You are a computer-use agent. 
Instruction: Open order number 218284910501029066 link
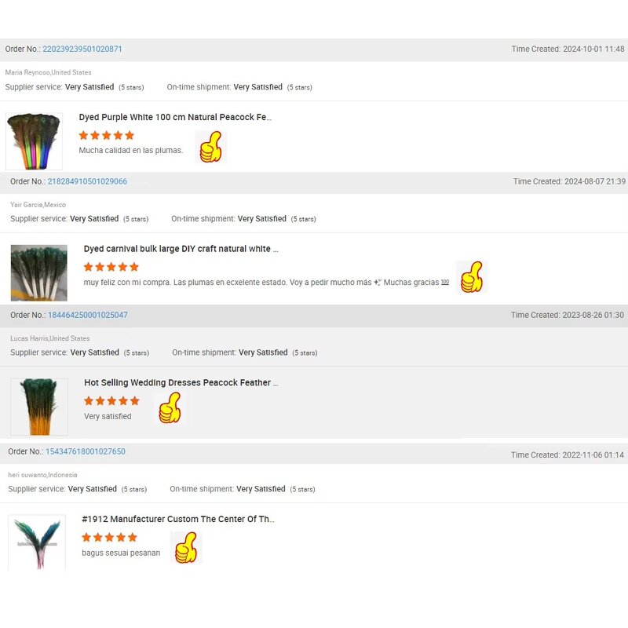[87, 181]
